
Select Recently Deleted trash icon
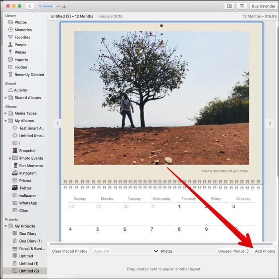click(10, 74)
